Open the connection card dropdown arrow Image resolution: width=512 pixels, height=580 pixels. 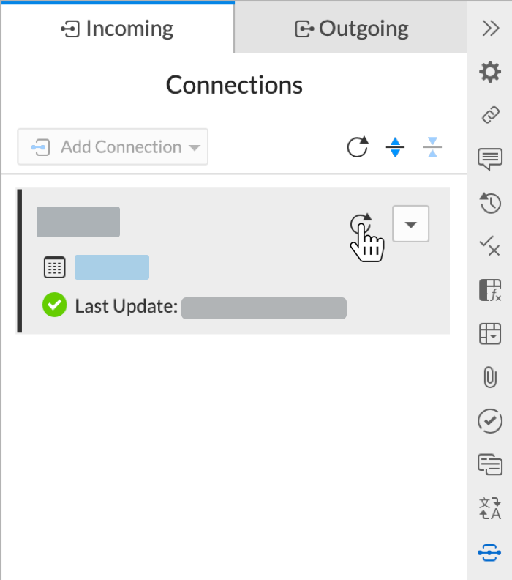click(411, 224)
